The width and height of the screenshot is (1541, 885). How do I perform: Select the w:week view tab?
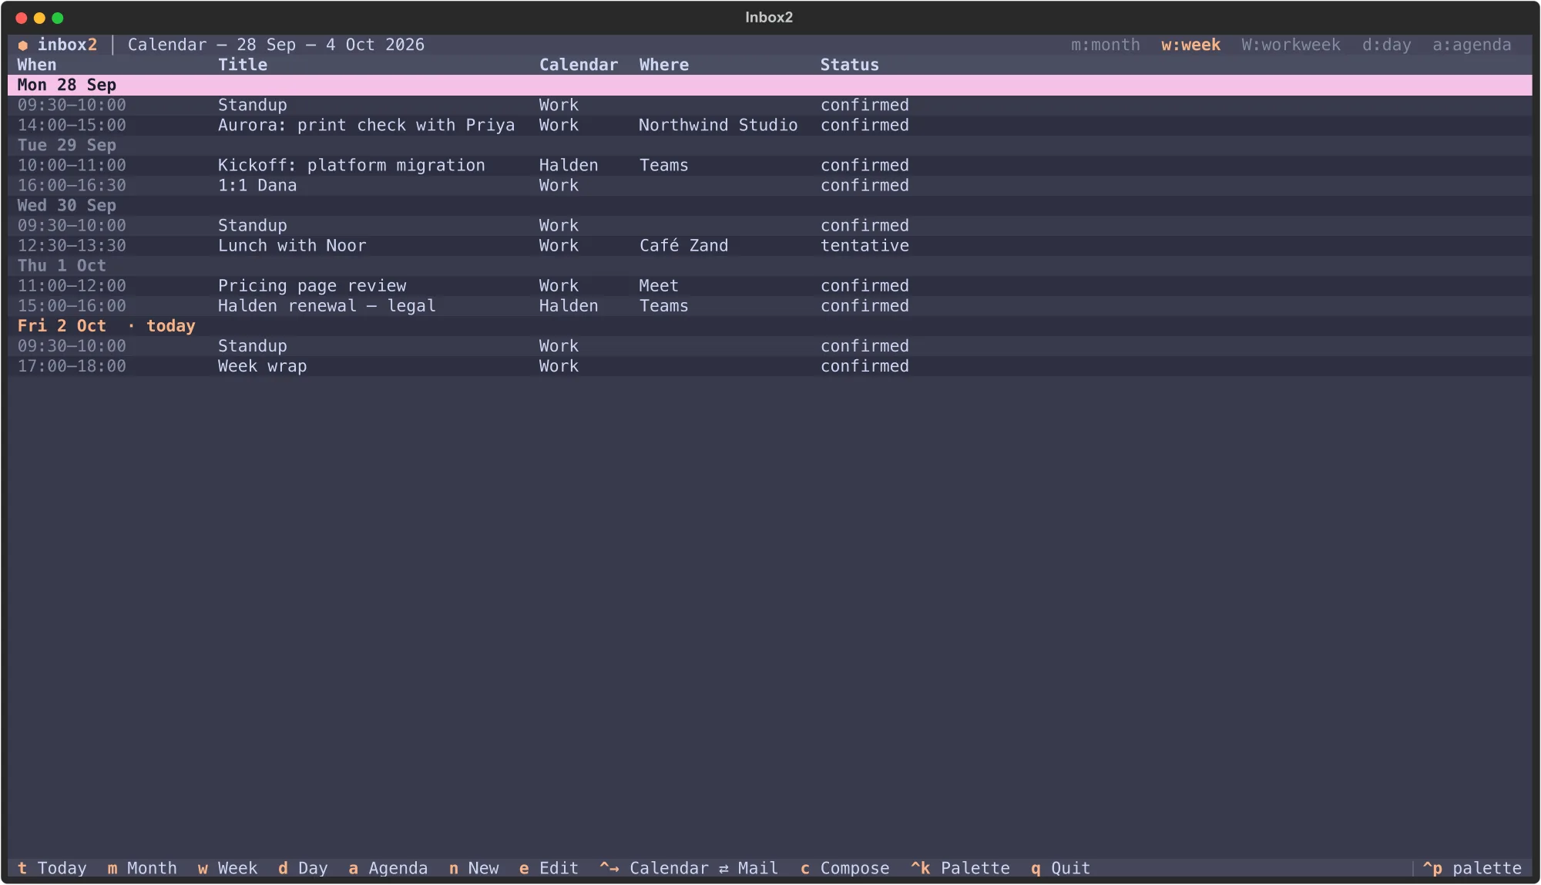pyautogui.click(x=1190, y=45)
